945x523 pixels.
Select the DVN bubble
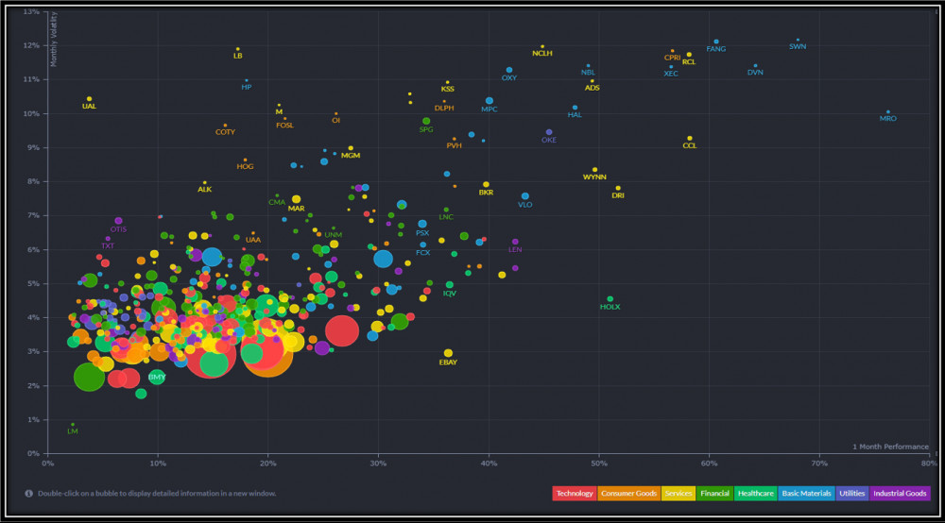755,66
